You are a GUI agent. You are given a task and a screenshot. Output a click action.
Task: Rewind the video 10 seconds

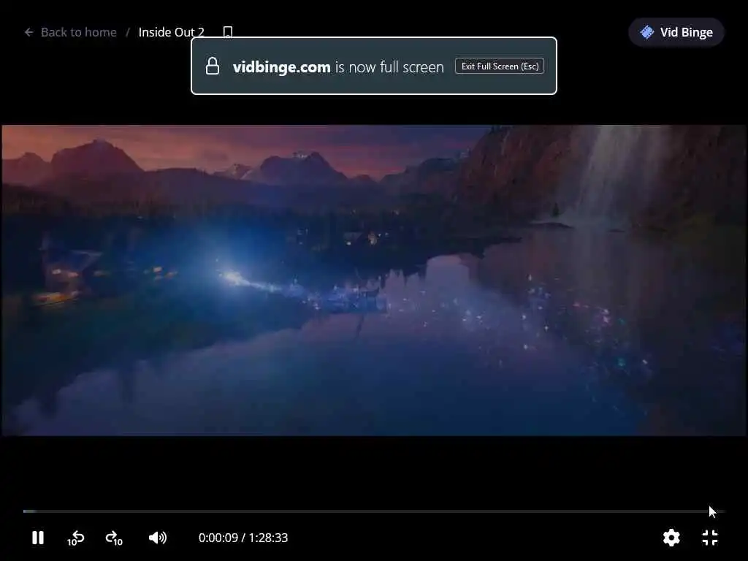(75, 538)
